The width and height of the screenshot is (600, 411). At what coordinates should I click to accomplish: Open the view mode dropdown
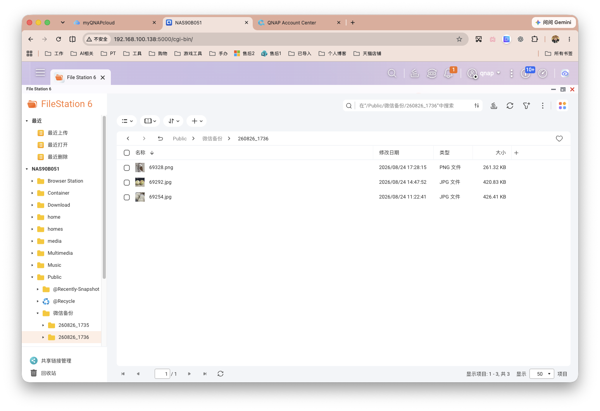[127, 121]
